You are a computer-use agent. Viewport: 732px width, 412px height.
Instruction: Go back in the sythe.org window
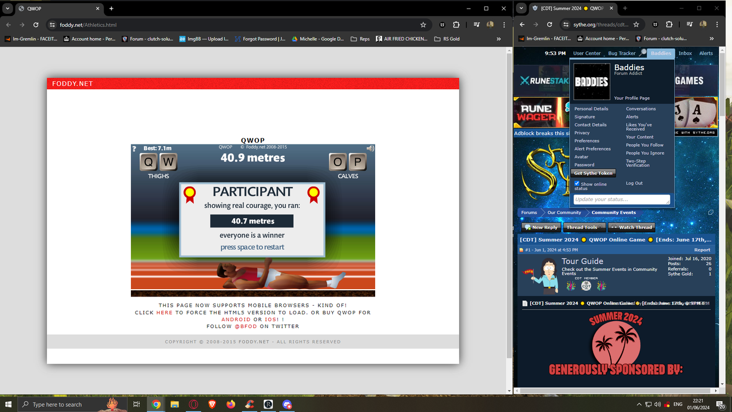(x=522, y=25)
